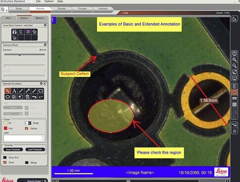Toggle the Merge checkbox

[27, 163]
